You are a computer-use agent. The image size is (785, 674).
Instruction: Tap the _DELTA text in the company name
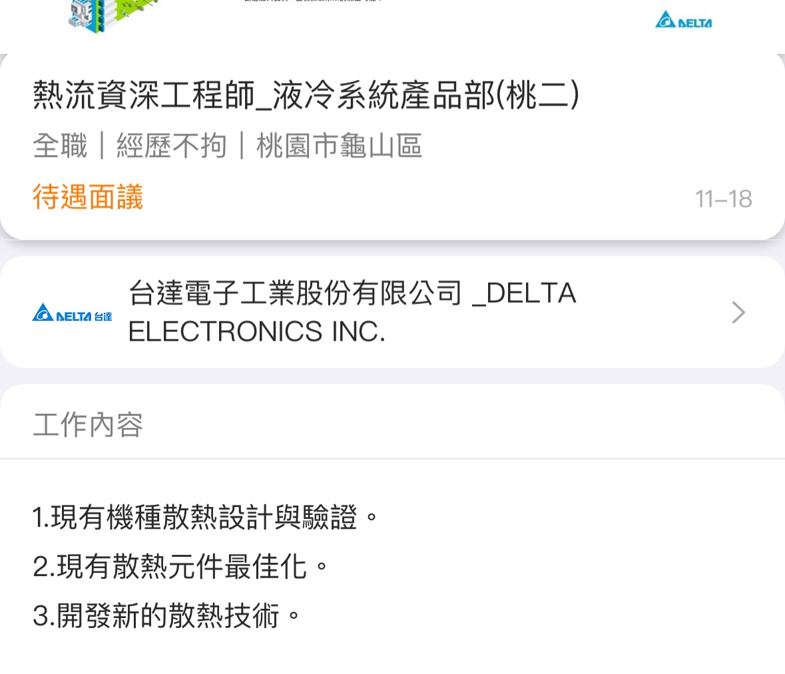pyautogui.click(x=524, y=293)
